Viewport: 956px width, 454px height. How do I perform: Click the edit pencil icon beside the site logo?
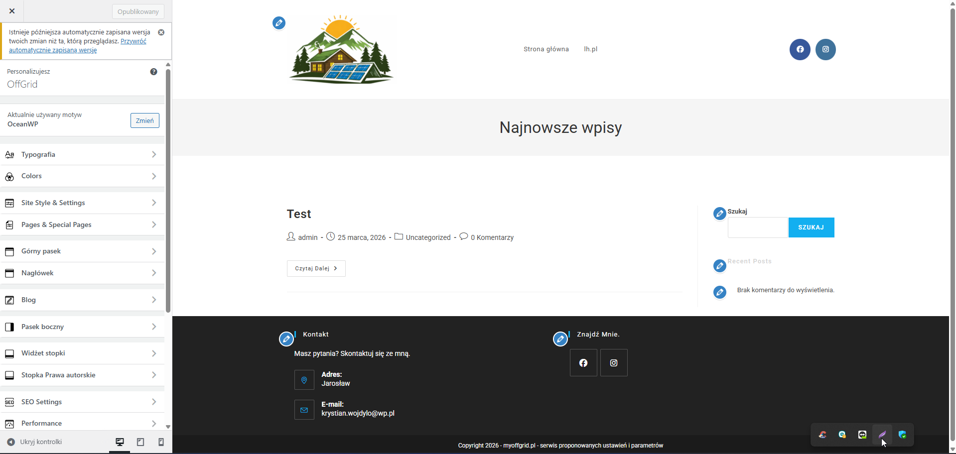(x=279, y=23)
